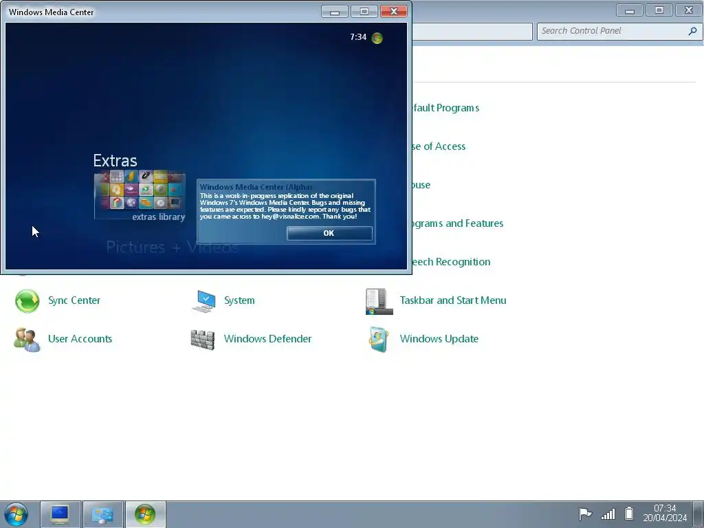Click the User Accounts people icon

27,340
